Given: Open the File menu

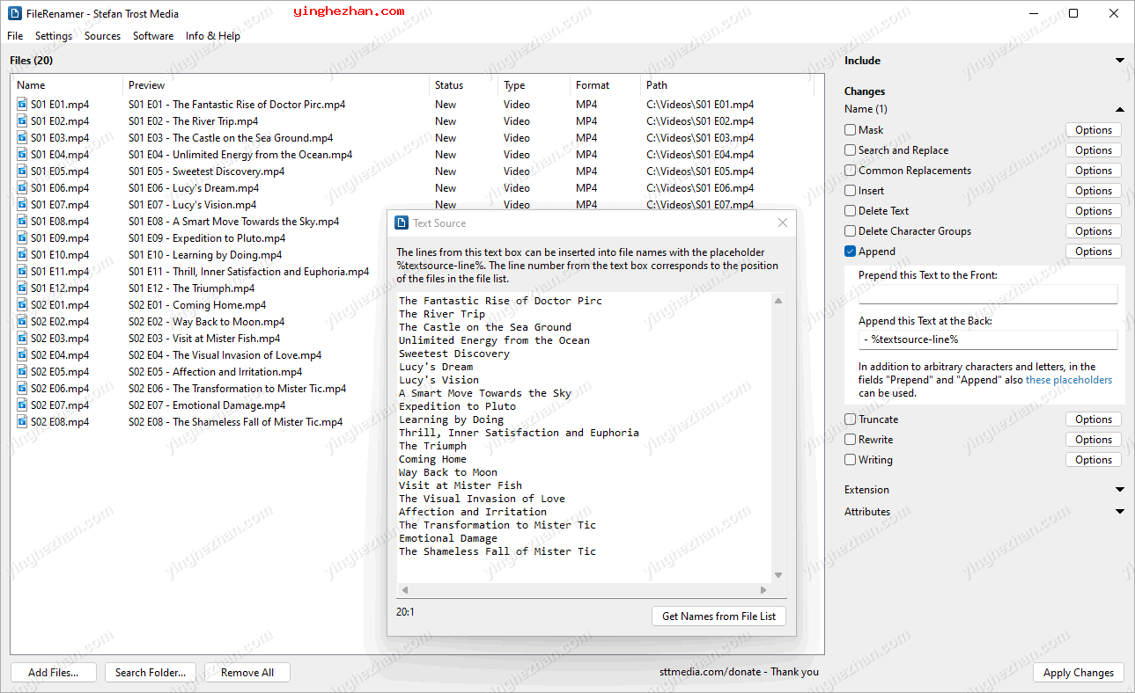Looking at the screenshot, I should pyautogui.click(x=15, y=36).
